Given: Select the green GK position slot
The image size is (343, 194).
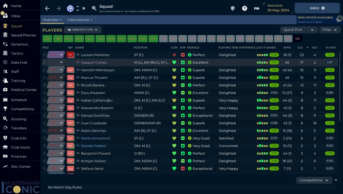Looking at the screenshot, I should pyautogui.click(x=47, y=39).
